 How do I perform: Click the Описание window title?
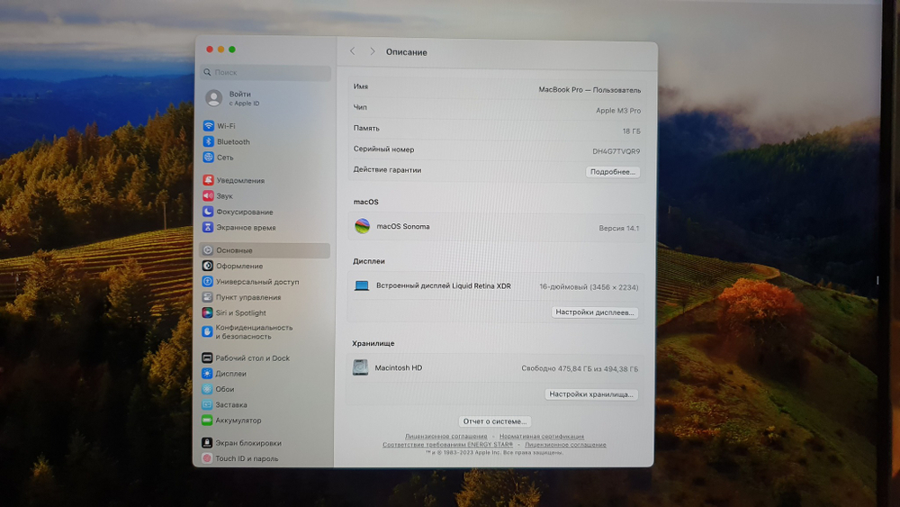coord(407,52)
